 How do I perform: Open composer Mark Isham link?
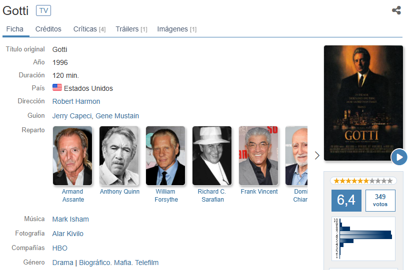pos(70,219)
